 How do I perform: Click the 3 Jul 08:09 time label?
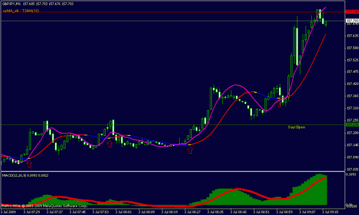click(x=146, y=212)
